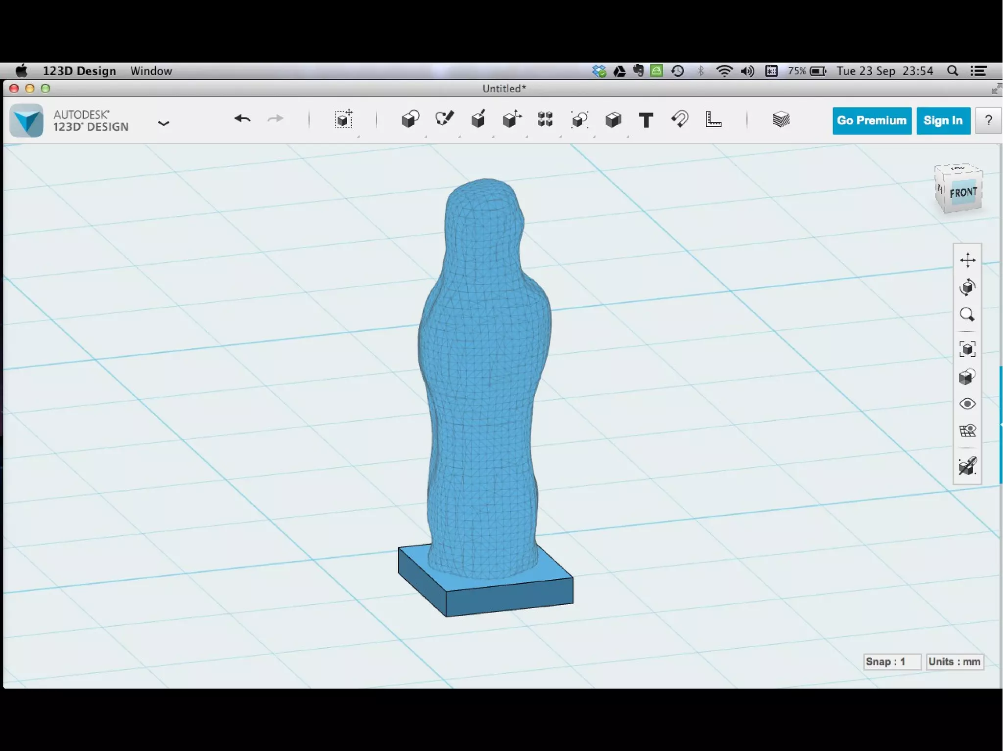
Task: Select the Sketch tool icon
Action: click(x=444, y=119)
